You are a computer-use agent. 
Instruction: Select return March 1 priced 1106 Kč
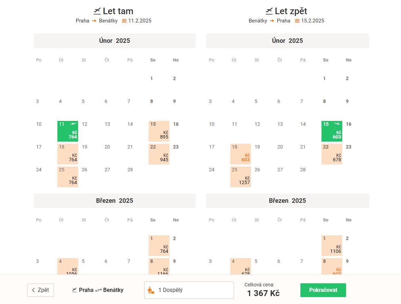pos(332,246)
